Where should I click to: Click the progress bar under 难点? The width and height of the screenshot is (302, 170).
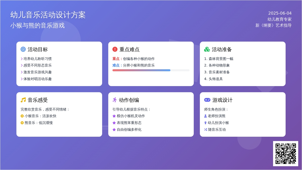[x=151, y=70]
